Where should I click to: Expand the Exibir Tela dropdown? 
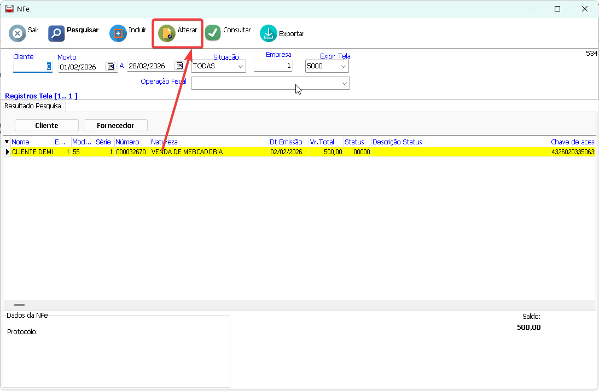click(343, 67)
